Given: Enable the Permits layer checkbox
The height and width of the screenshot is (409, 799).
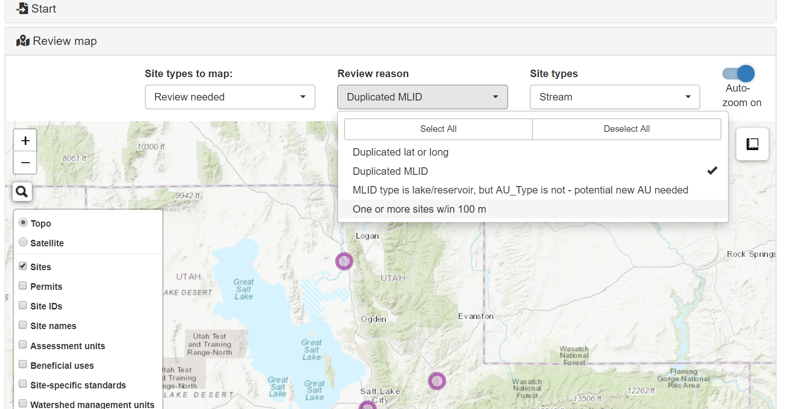Looking at the screenshot, I should [x=22, y=286].
